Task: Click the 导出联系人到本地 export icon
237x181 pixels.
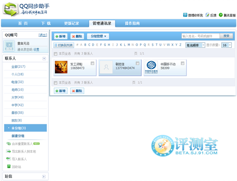Action: coord(8,151)
